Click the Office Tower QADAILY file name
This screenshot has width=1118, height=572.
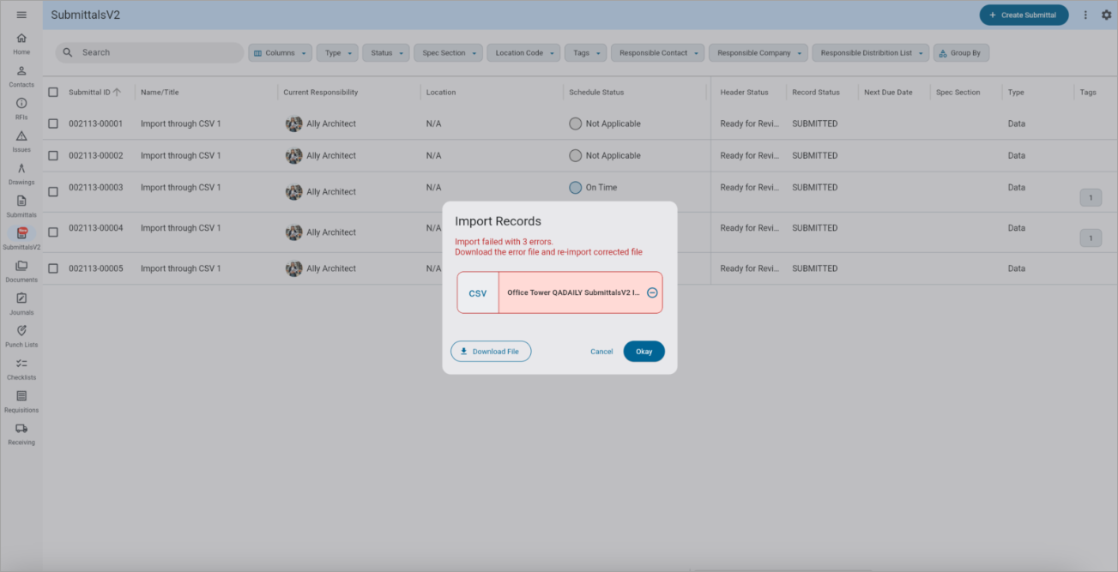pos(573,292)
